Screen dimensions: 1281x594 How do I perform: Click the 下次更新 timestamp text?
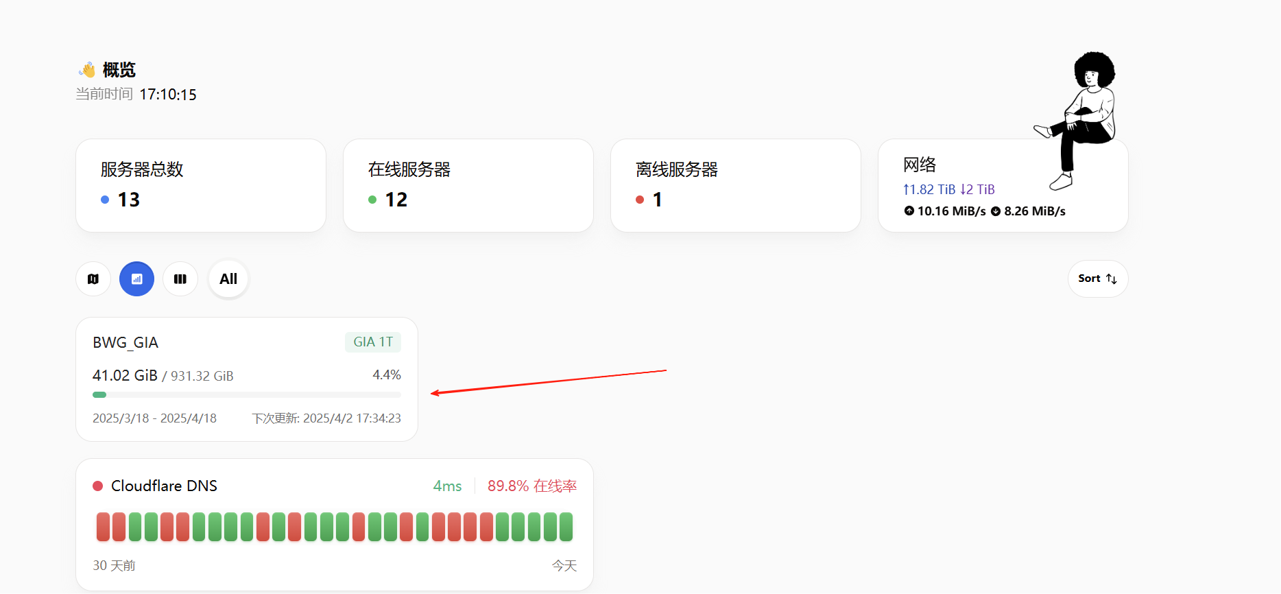(326, 418)
